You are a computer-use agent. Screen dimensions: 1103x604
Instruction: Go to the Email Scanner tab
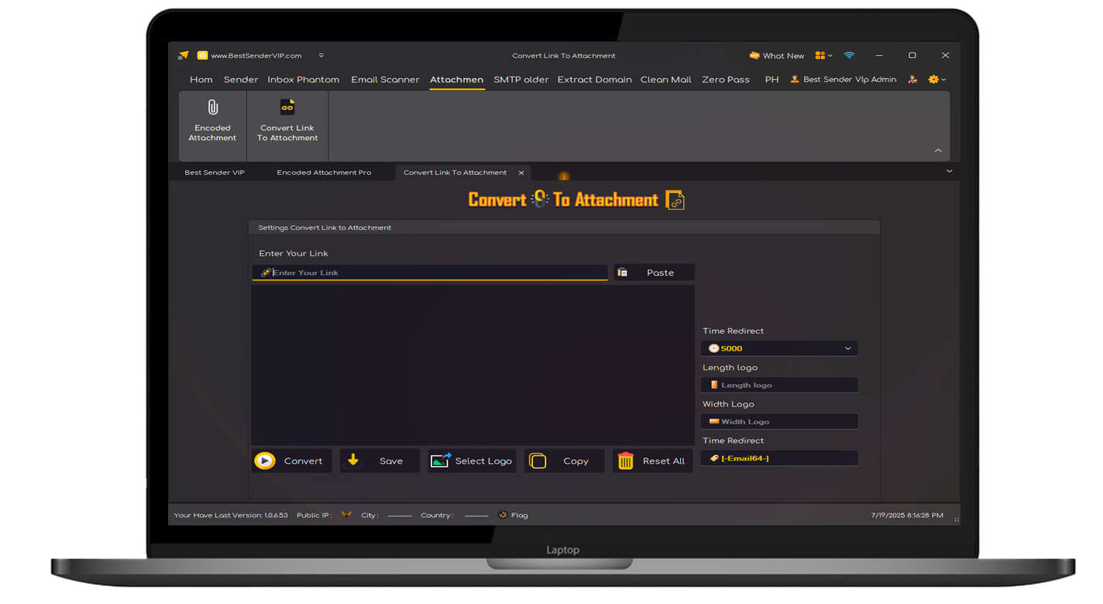385,80
